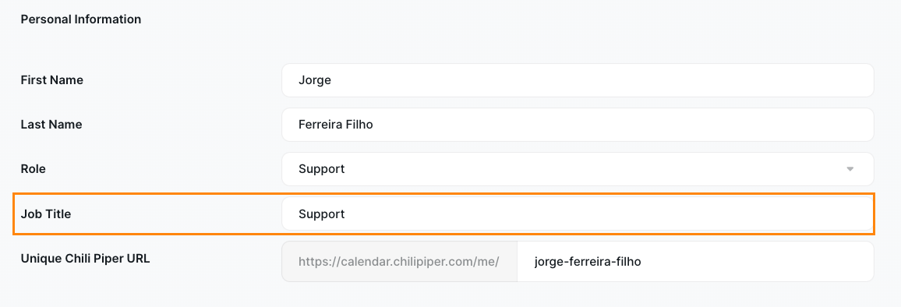The image size is (901, 307).
Task: Click the Role field label
Action: (x=34, y=169)
